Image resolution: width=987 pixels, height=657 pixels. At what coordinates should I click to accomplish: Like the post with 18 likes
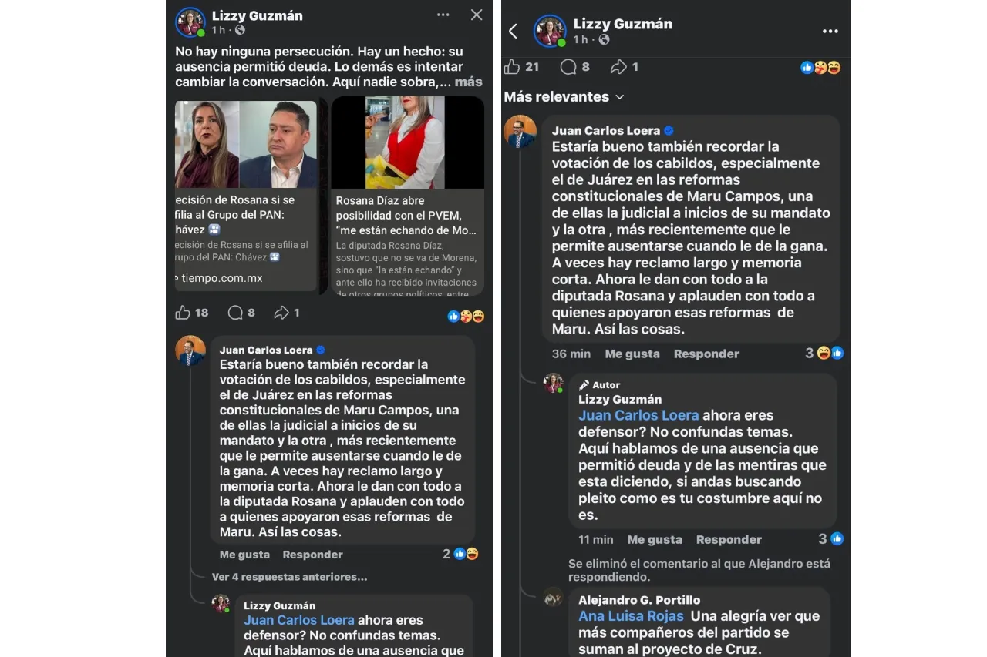tap(182, 312)
